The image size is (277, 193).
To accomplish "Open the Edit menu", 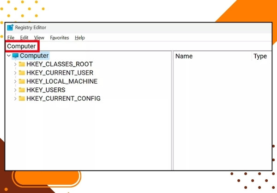I will pyautogui.click(x=24, y=38).
